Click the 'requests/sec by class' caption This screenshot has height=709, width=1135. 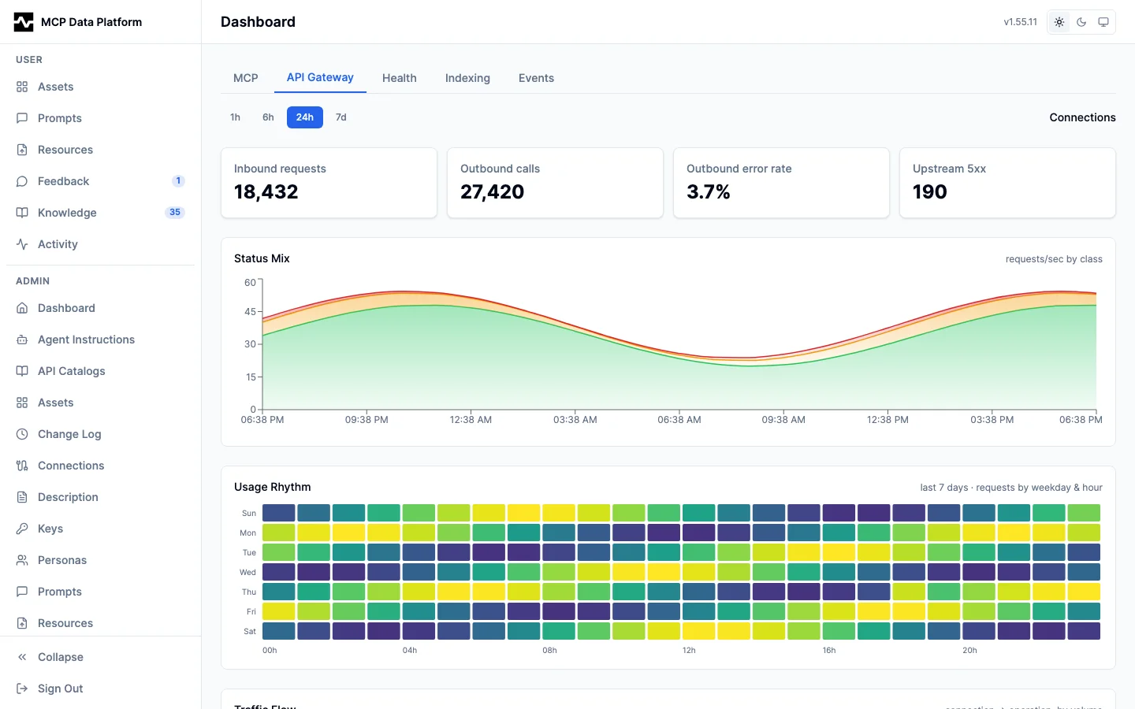click(1054, 259)
